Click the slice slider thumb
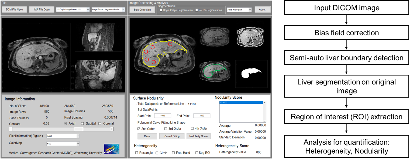This screenshot has height=159, width=410. click(79, 129)
